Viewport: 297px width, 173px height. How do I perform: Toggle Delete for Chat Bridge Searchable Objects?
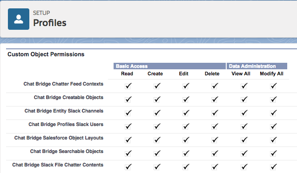[215, 153]
